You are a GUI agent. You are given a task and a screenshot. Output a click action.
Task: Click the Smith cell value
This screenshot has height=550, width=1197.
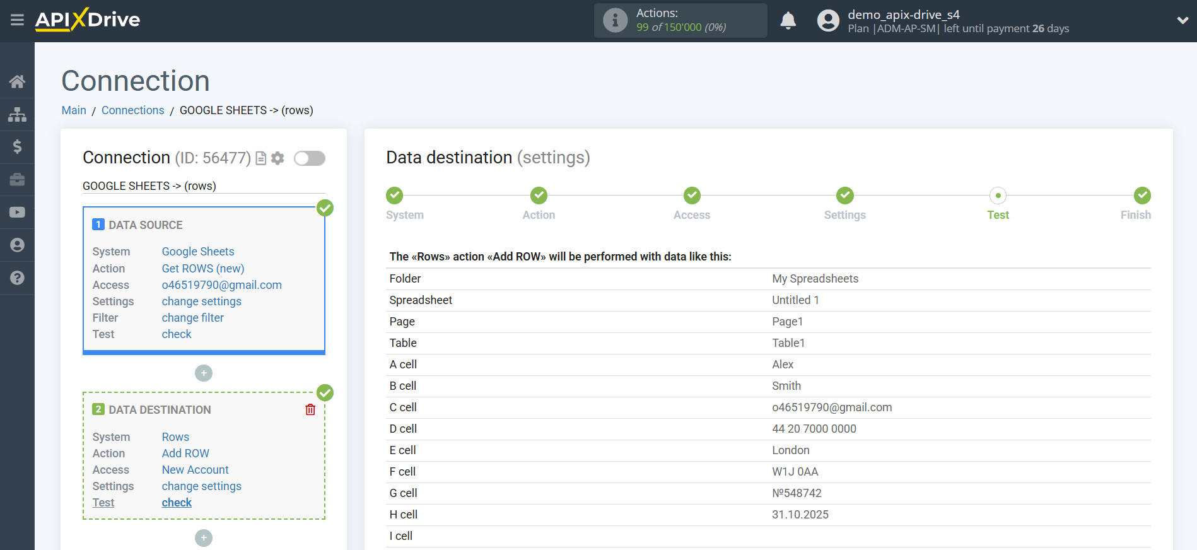[x=786, y=386]
